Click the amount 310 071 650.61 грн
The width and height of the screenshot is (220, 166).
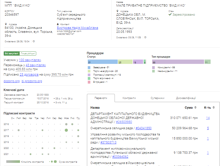[x=184, y=118]
